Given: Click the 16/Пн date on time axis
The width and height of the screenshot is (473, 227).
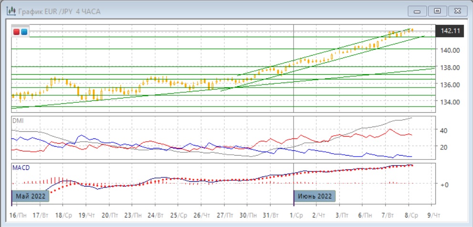Looking at the screenshot, I should point(19,215).
